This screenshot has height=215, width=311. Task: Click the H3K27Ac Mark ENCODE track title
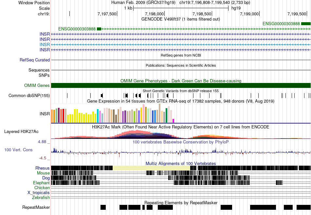pyautogui.click(x=181, y=127)
